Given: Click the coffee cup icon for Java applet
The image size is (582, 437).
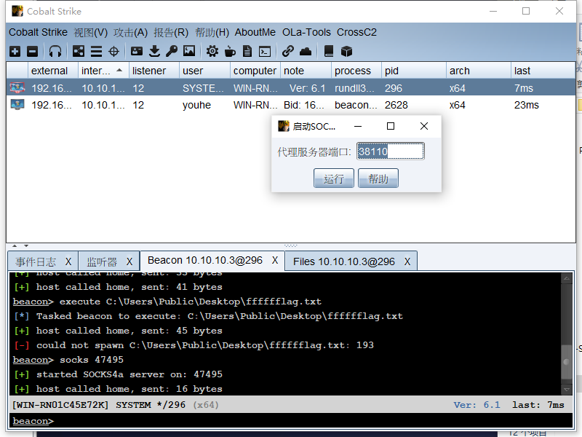Looking at the screenshot, I should pos(230,51).
